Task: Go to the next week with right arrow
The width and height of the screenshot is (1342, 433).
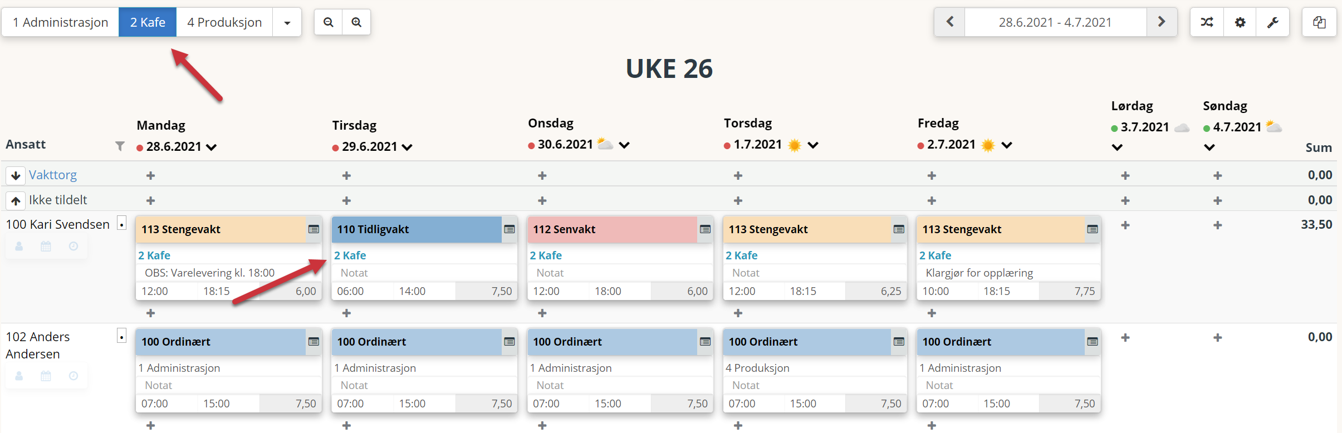Action: pyautogui.click(x=1162, y=22)
